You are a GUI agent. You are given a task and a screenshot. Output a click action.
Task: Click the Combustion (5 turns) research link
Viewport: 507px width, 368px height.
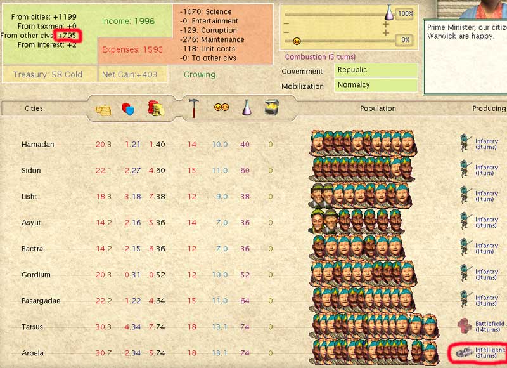click(x=320, y=57)
